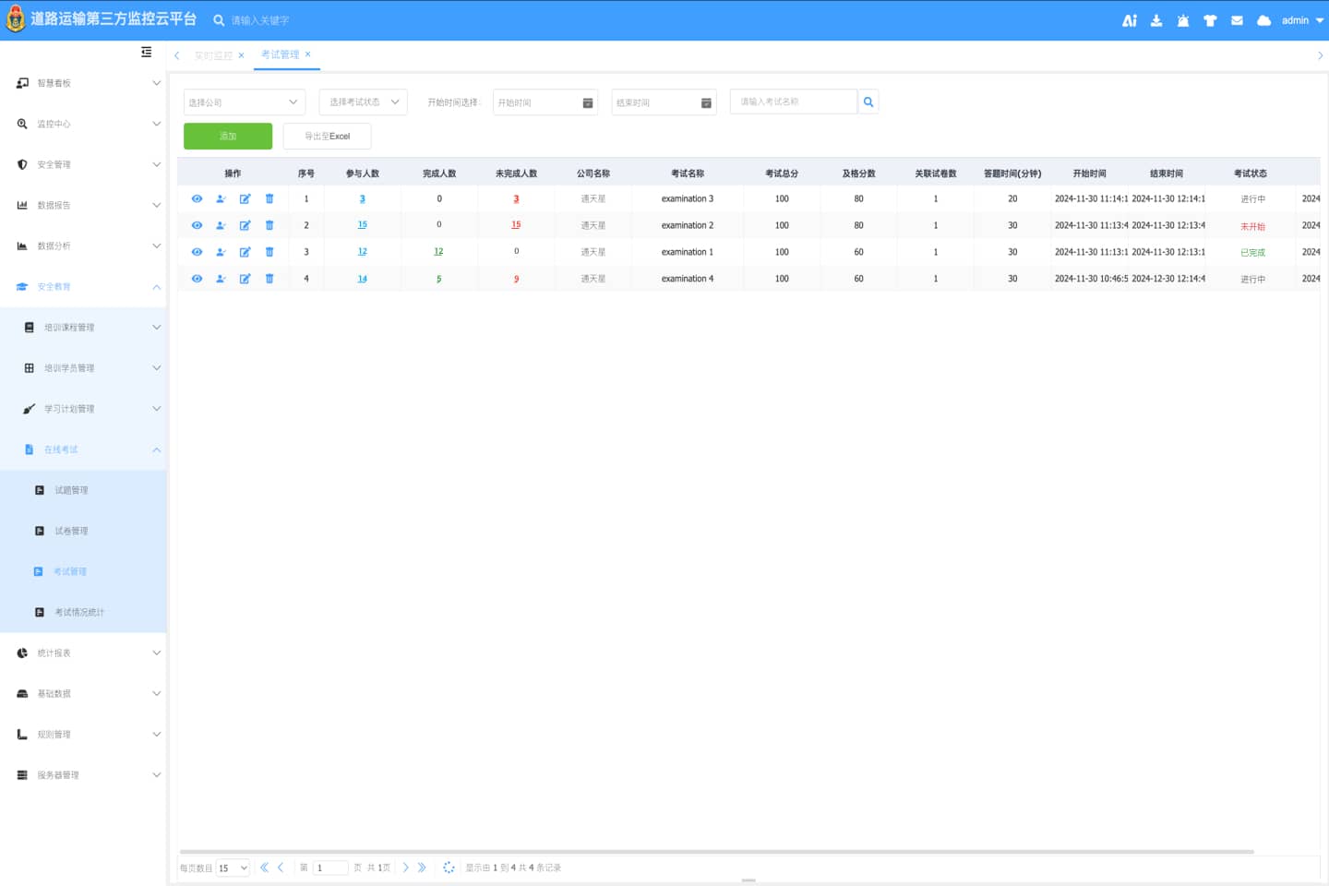
Task: Edit examination 1 with pencil icon
Action: (x=245, y=252)
